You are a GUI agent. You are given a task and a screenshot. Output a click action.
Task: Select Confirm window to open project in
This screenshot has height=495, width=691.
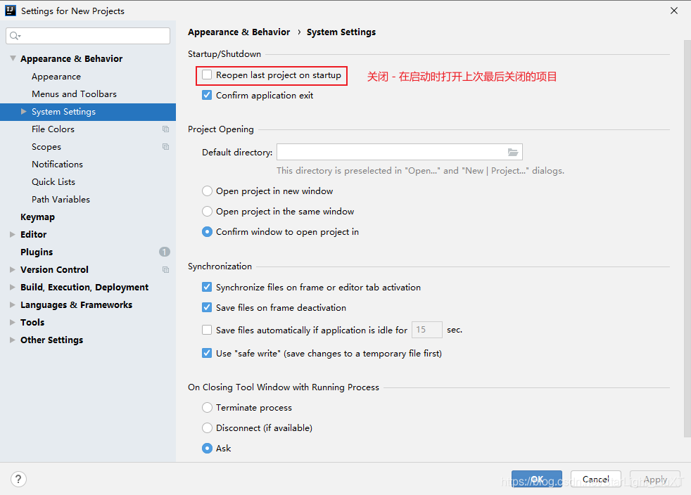click(x=207, y=231)
